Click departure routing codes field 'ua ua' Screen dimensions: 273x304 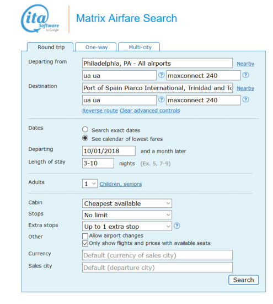pos(119,75)
